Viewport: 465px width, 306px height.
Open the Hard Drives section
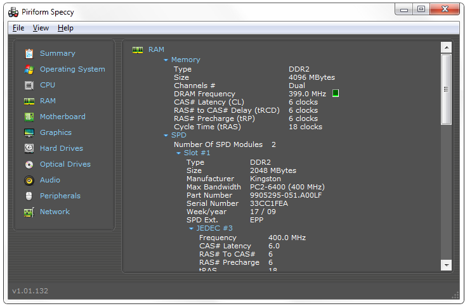(x=62, y=148)
